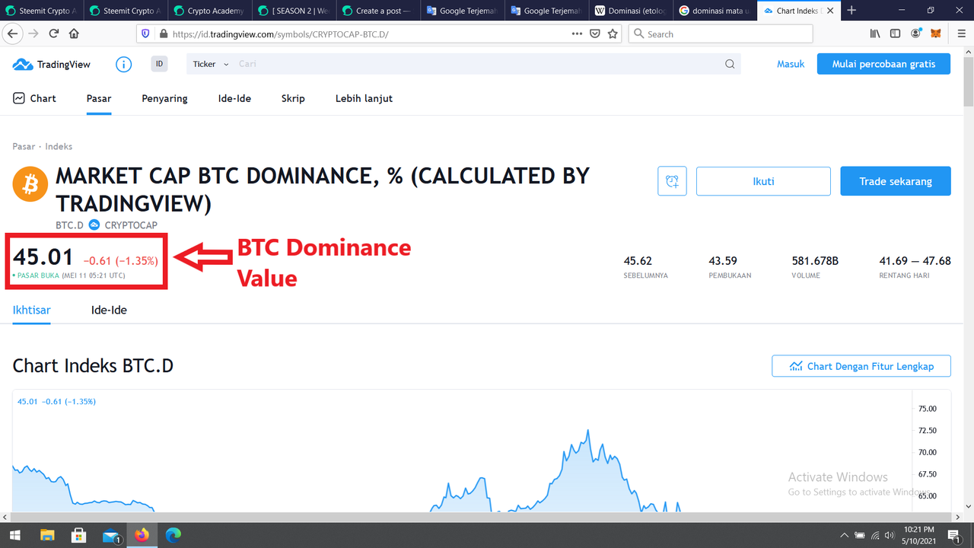Switch to the Dominasi Wikipedia tab
The width and height of the screenshot is (974, 548).
coord(630,11)
